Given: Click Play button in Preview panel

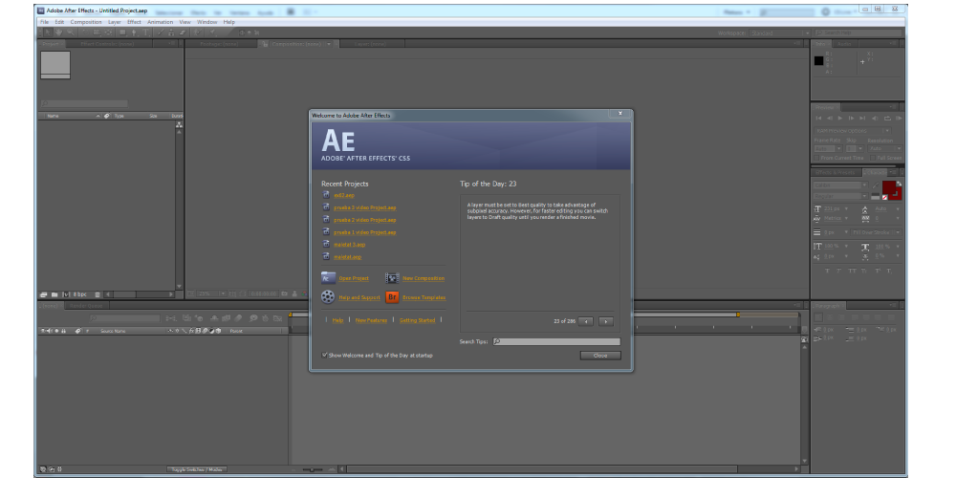Looking at the screenshot, I should [839, 118].
